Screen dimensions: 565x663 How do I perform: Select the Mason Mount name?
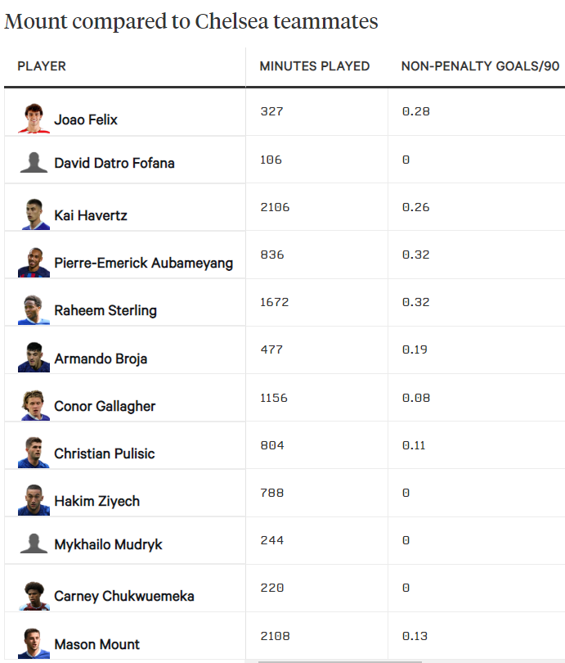(x=96, y=644)
